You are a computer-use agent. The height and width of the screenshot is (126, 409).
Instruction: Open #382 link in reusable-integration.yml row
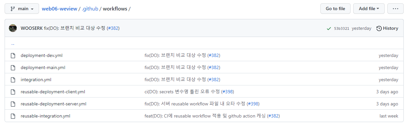click(x=273, y=116)
